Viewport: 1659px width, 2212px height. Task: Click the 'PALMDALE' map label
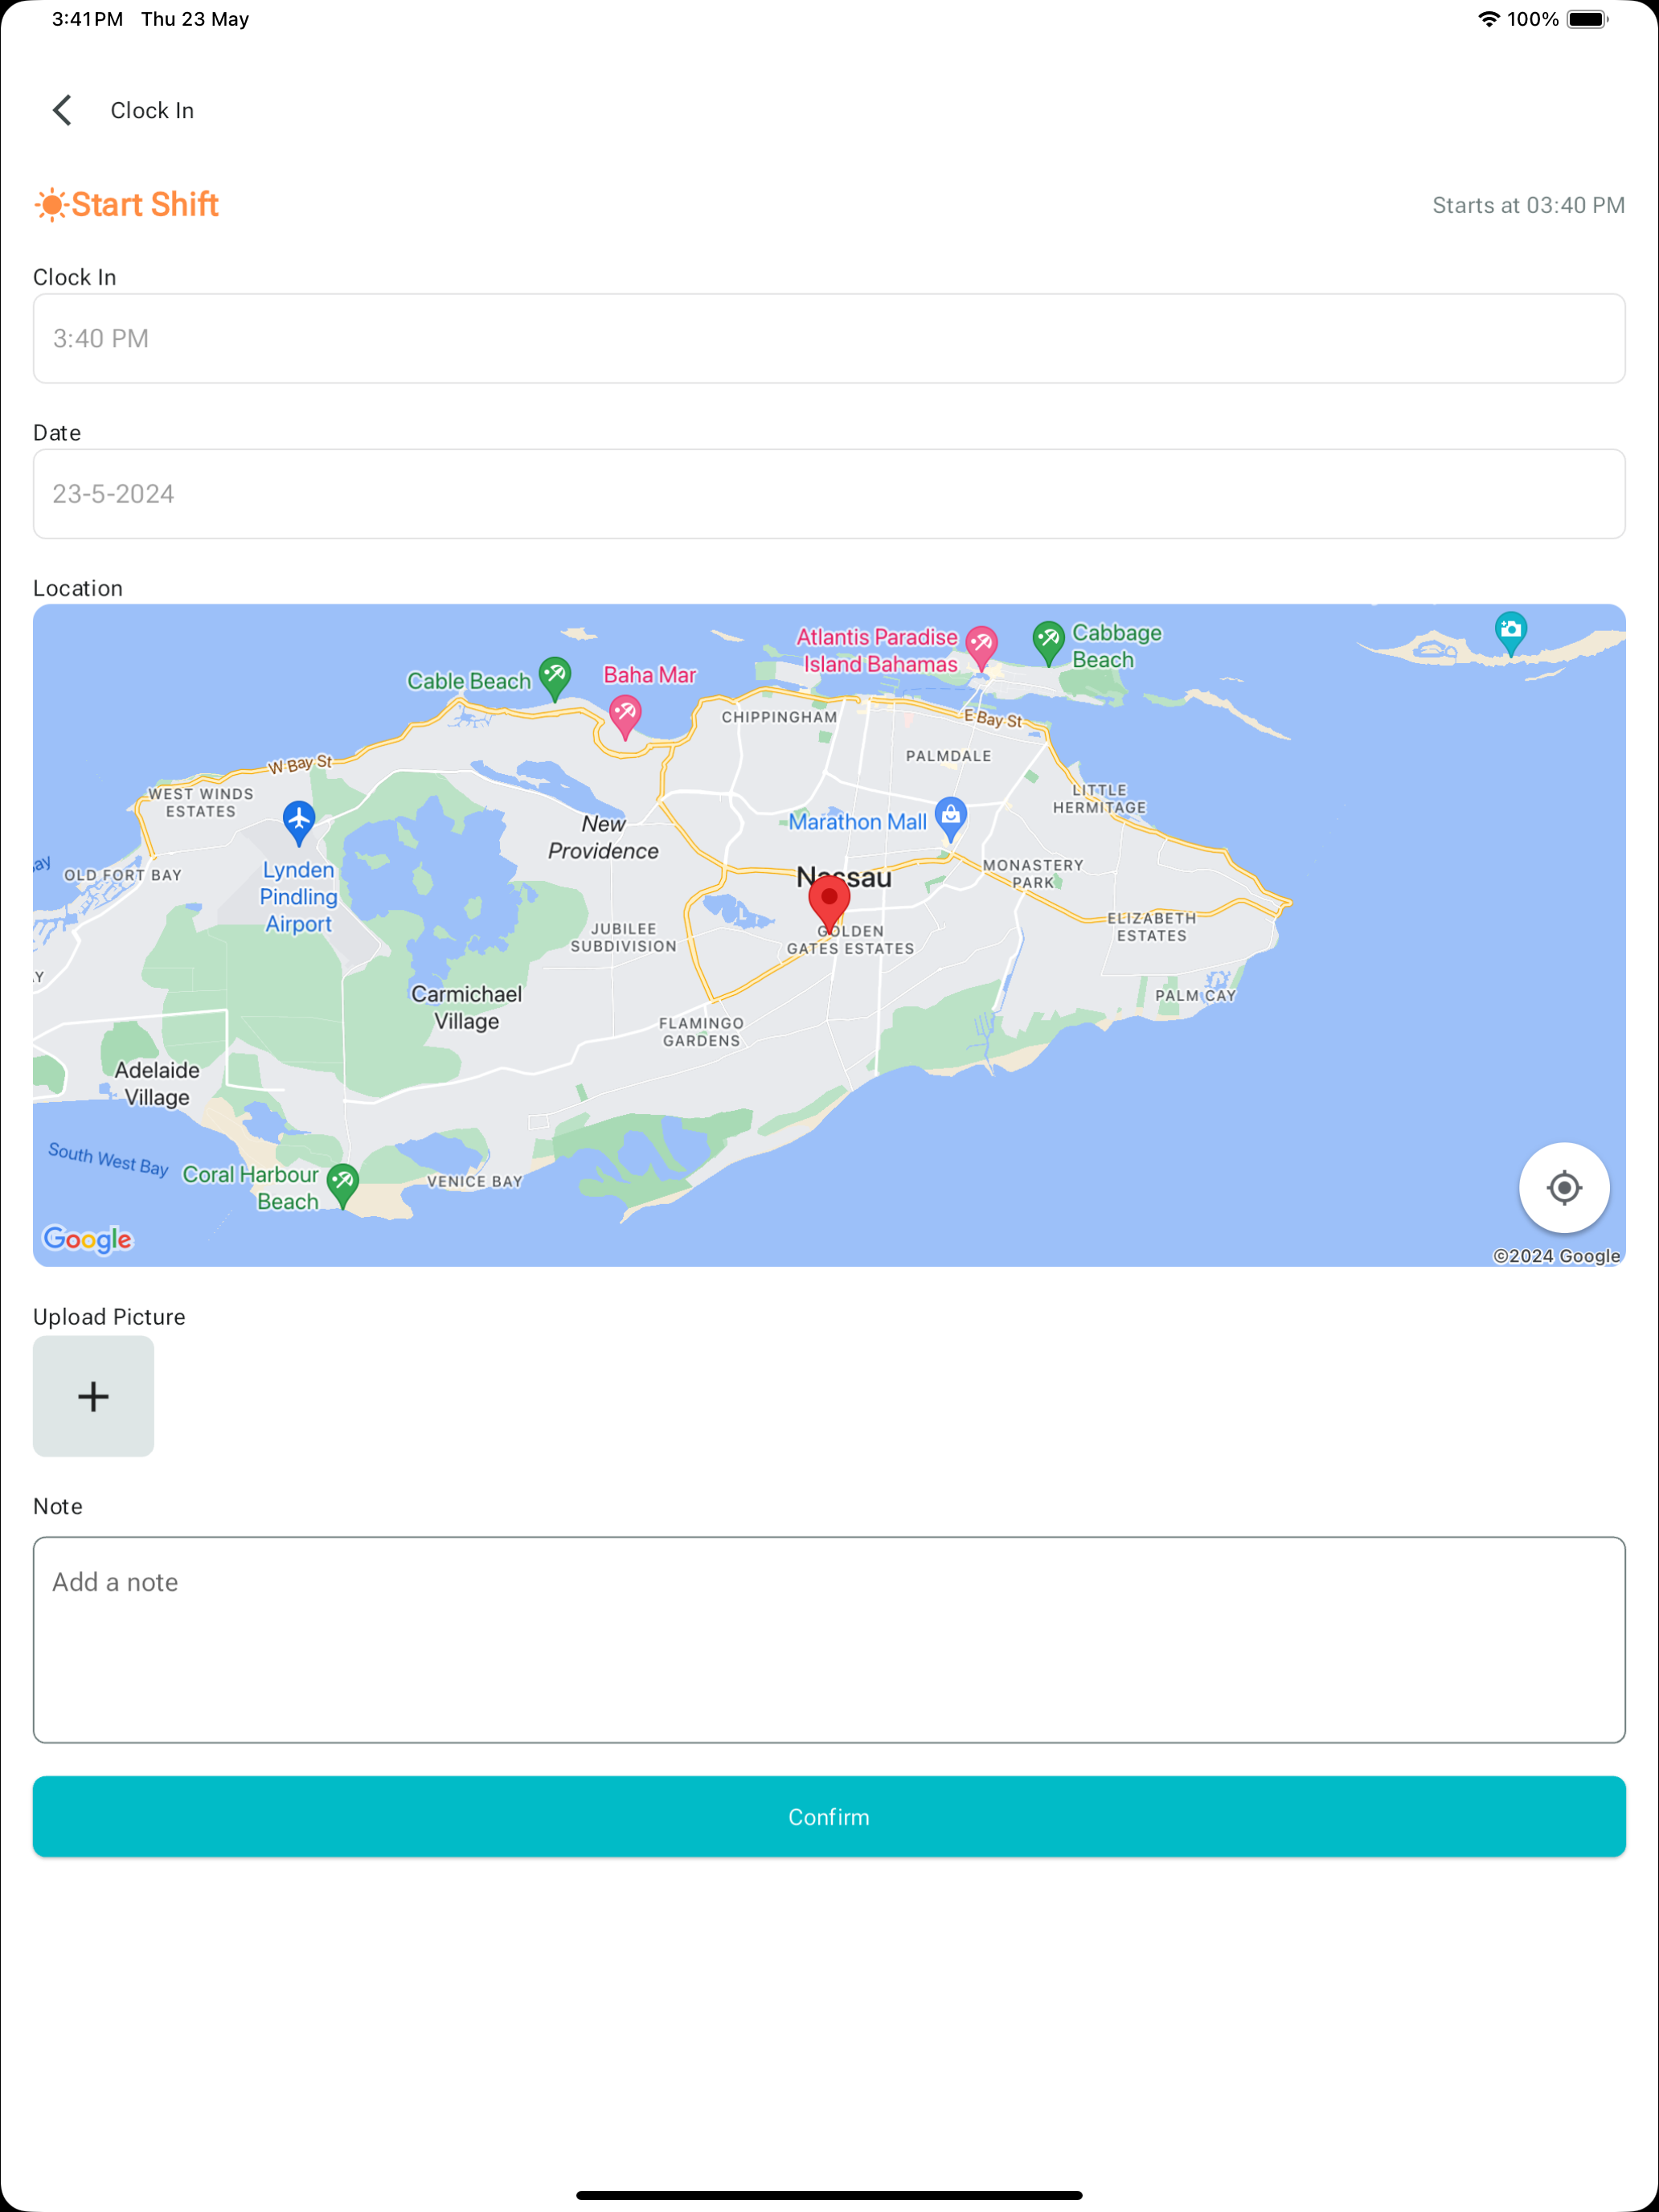tap(948, 756)
